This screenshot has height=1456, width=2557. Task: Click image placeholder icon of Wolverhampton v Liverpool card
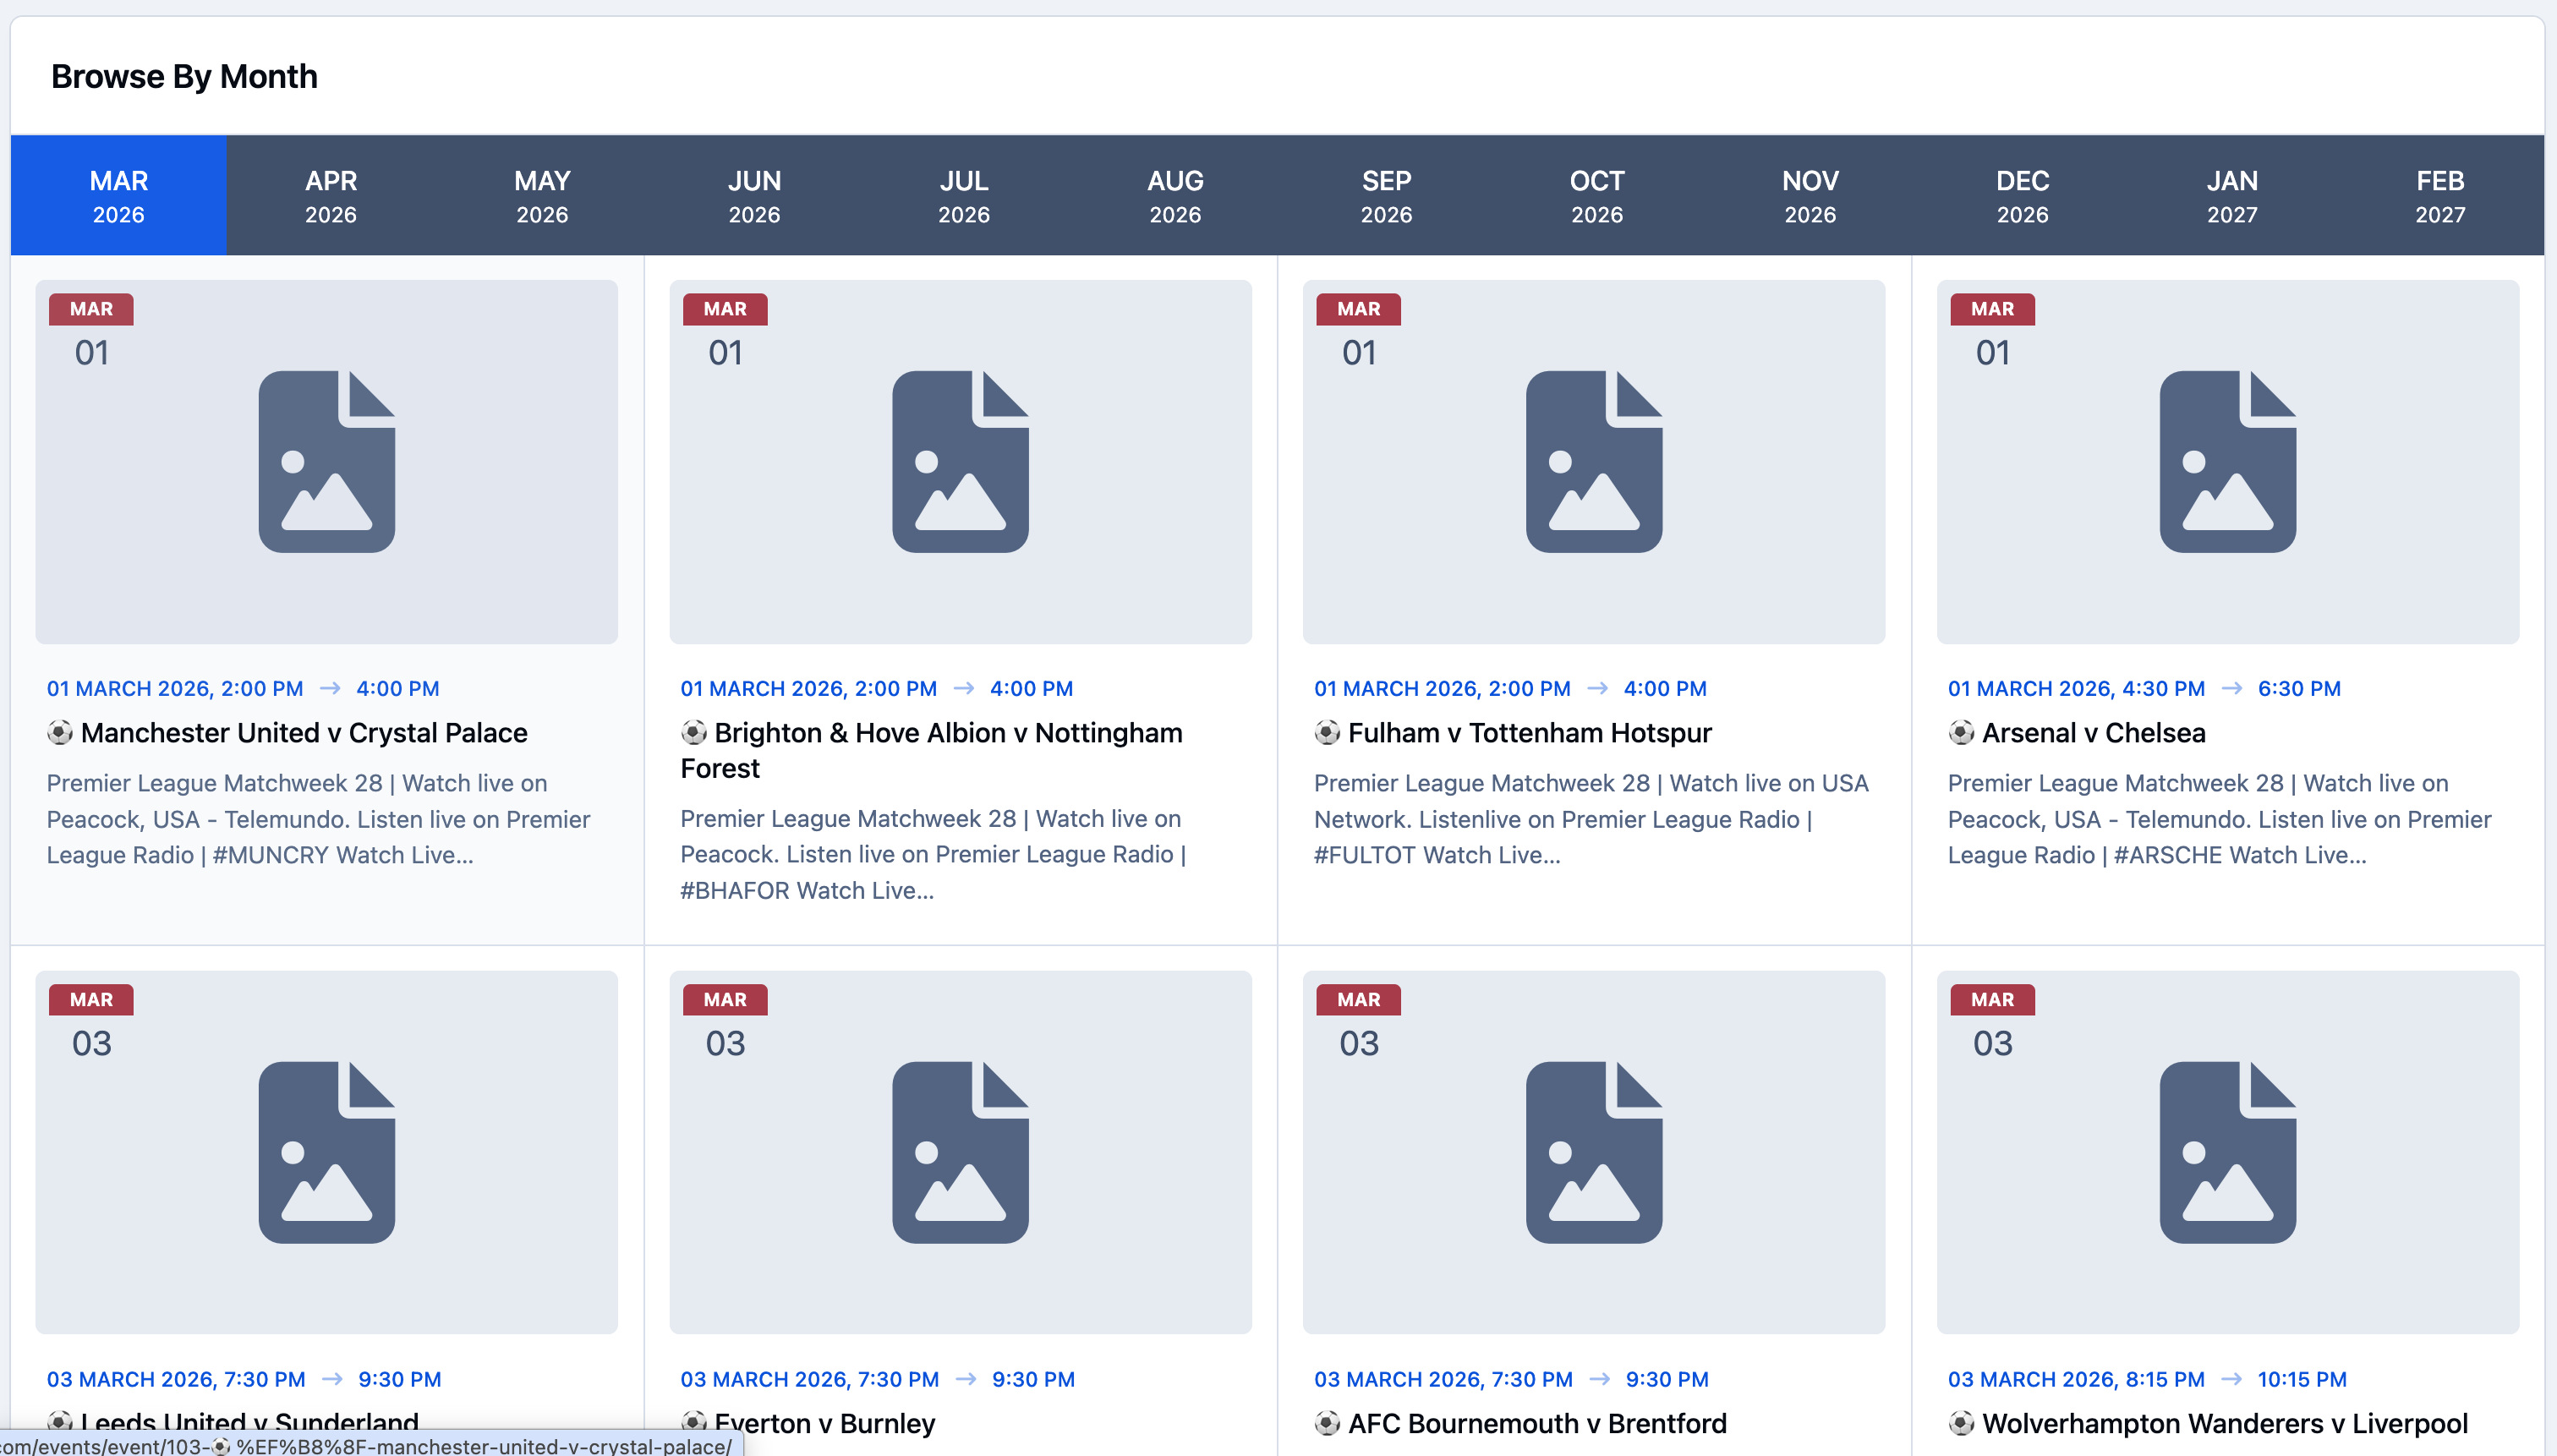pos(2228,1152)
